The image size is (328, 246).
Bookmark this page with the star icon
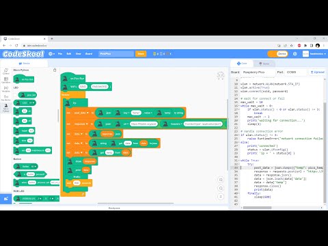[291, 46]
